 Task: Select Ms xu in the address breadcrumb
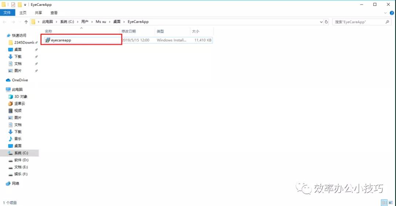pos(101,22)
